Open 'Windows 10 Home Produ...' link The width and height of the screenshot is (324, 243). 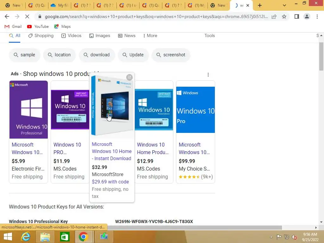point(153,149)
